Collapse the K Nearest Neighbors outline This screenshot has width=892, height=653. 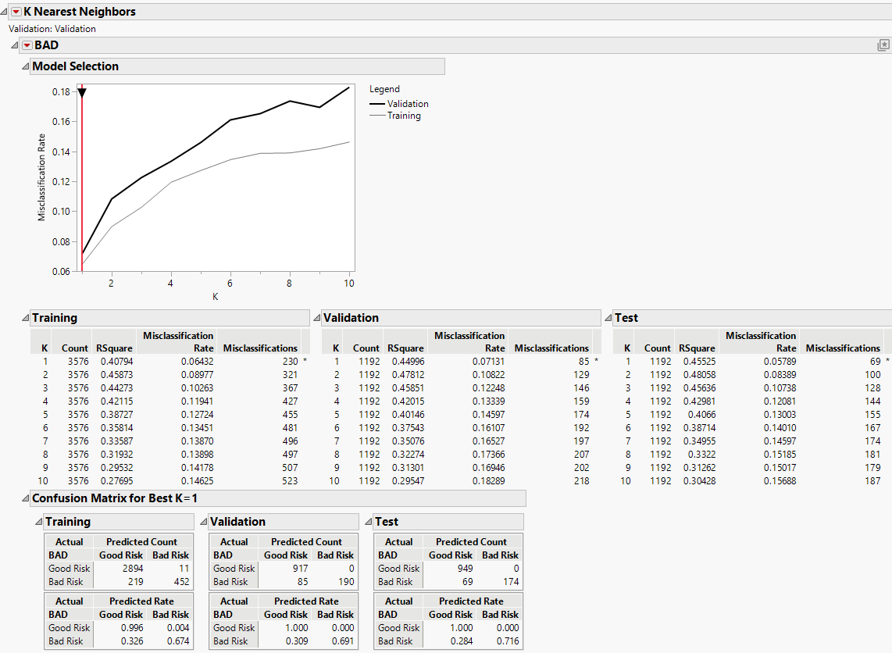[x=5, y=12]
